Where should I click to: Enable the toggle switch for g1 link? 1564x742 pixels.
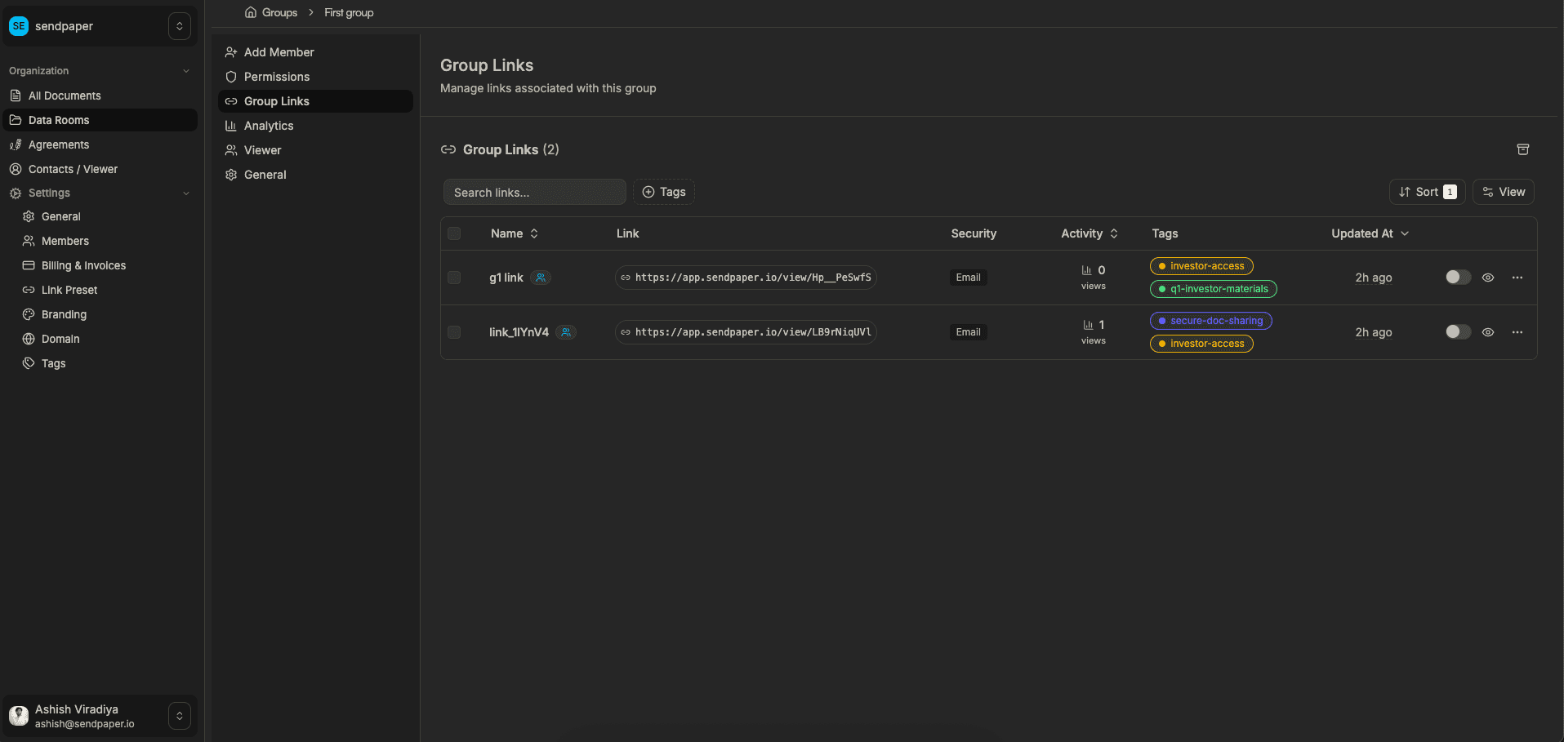(1457, 278)
